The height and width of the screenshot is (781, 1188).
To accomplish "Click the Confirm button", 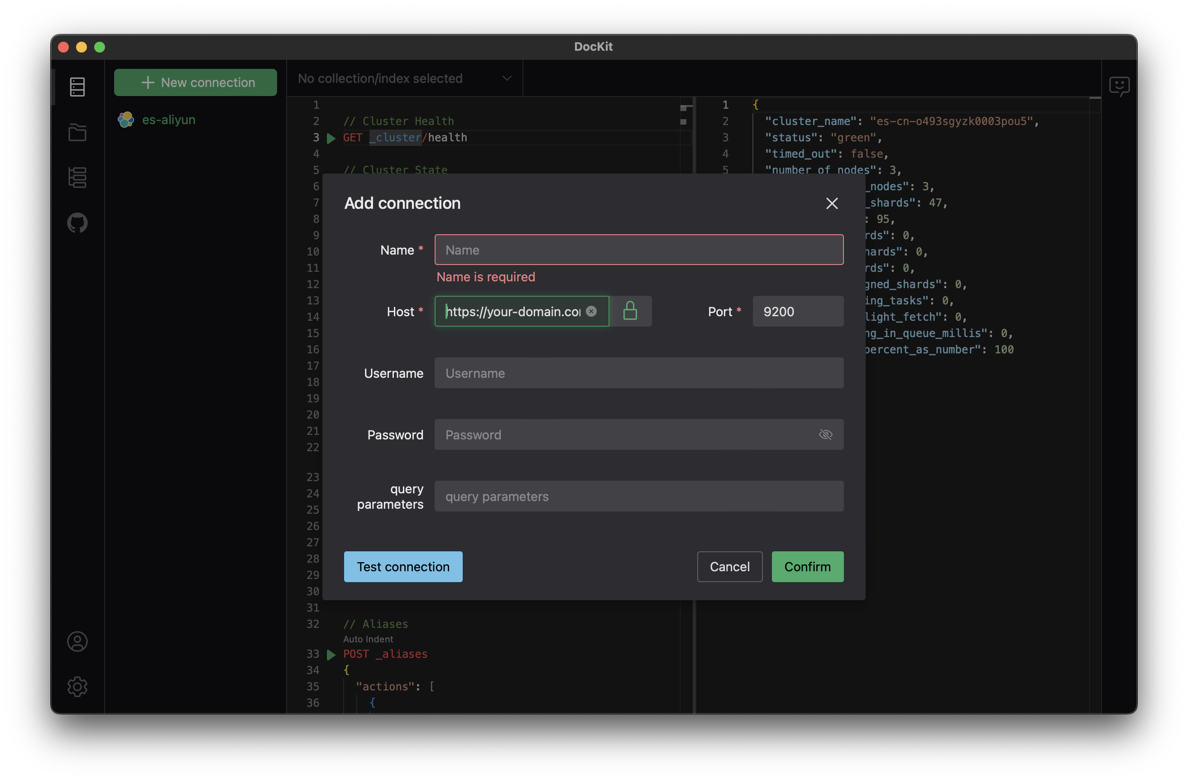I will click(806, 566).
